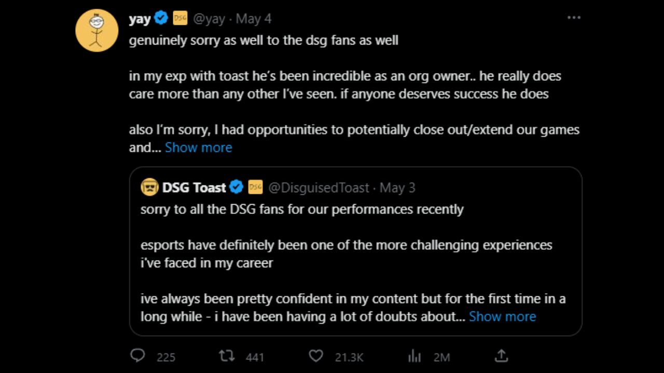Click the May 3 timestamp link
The image size is (664, 373).
tap(397, 188)
